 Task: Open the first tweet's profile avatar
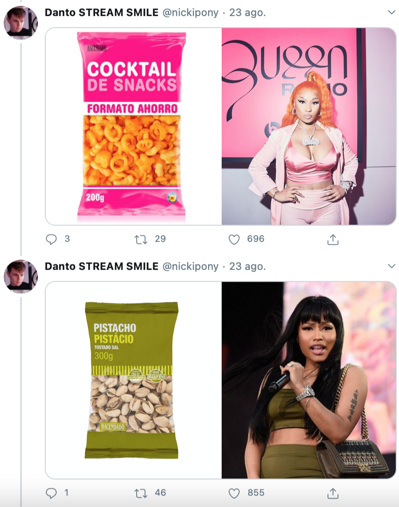coord(21,23)
